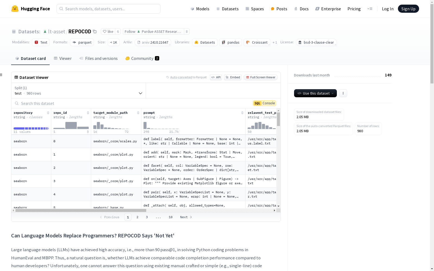Image resolution: width=434 pixels, height=271 pixels.
Task: Click the Embed button
Action: (233, 77)
